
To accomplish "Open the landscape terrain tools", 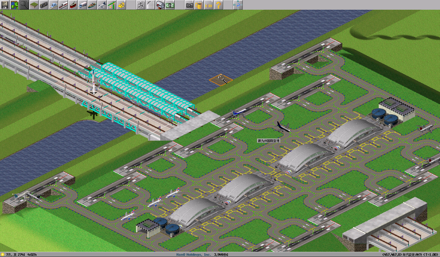I will click(34, 5).
